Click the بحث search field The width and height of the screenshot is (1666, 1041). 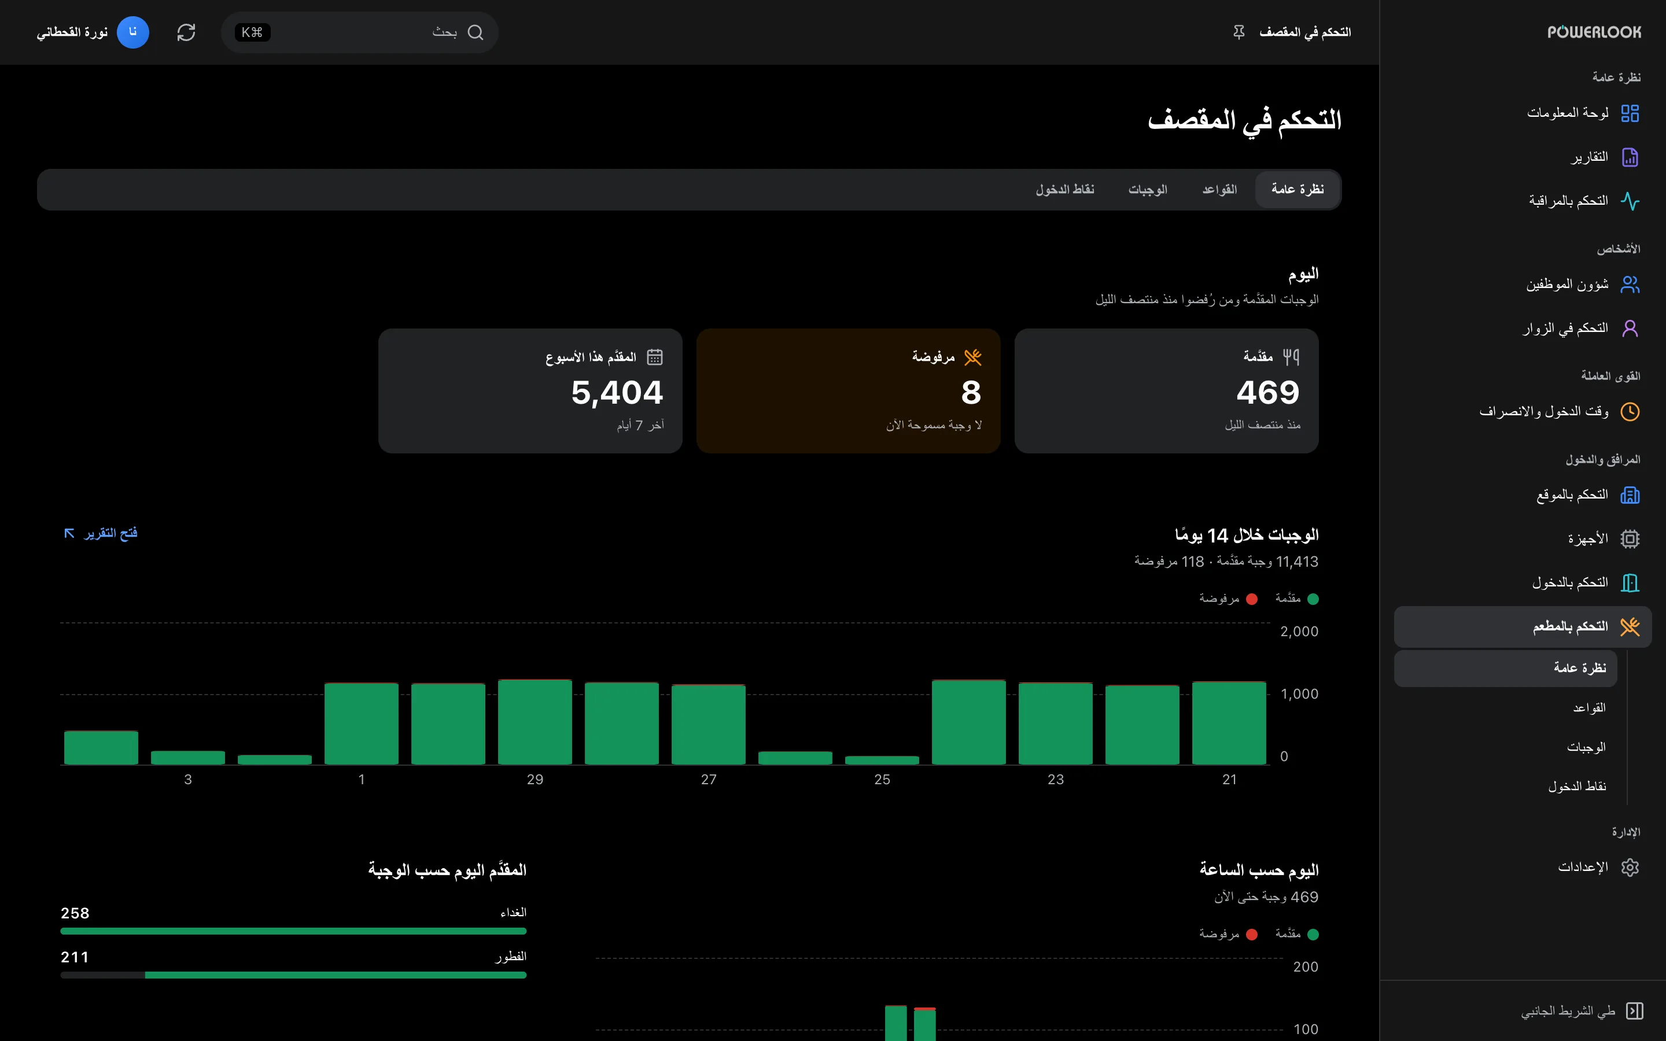[x=359, y=32]
